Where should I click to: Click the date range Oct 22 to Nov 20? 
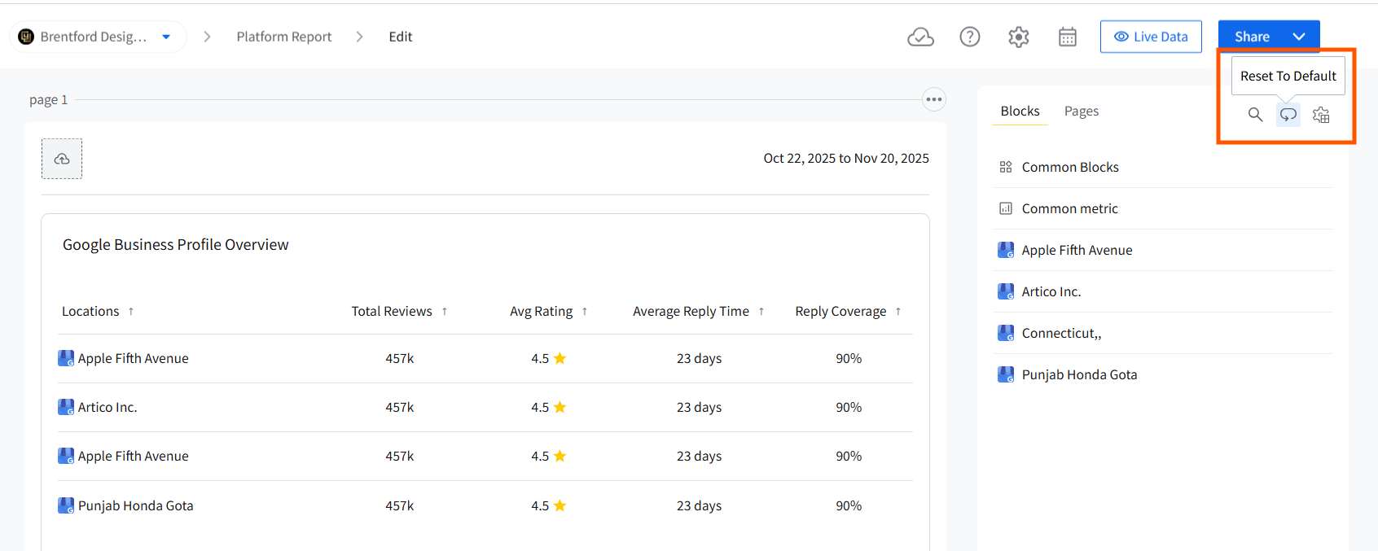click(846, 159)
